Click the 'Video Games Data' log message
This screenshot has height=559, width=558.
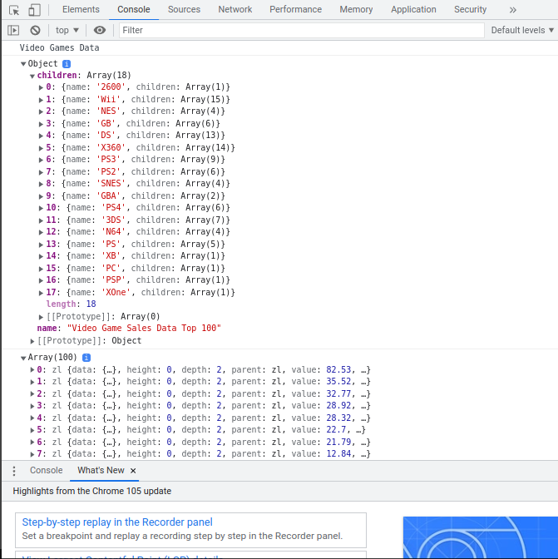point(59,47)
